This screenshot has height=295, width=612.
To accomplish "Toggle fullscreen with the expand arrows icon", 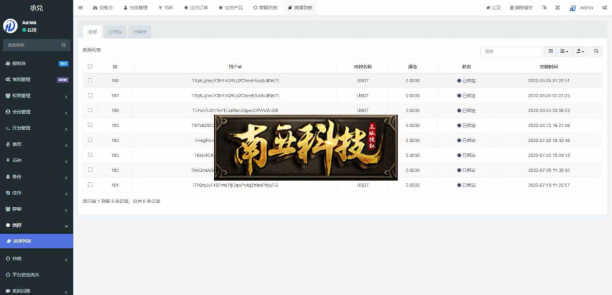I will tap(558, 8).
